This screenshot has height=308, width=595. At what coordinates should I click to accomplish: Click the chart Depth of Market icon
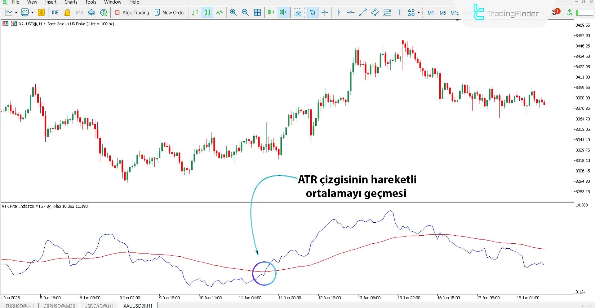click(x=14, y=24)
